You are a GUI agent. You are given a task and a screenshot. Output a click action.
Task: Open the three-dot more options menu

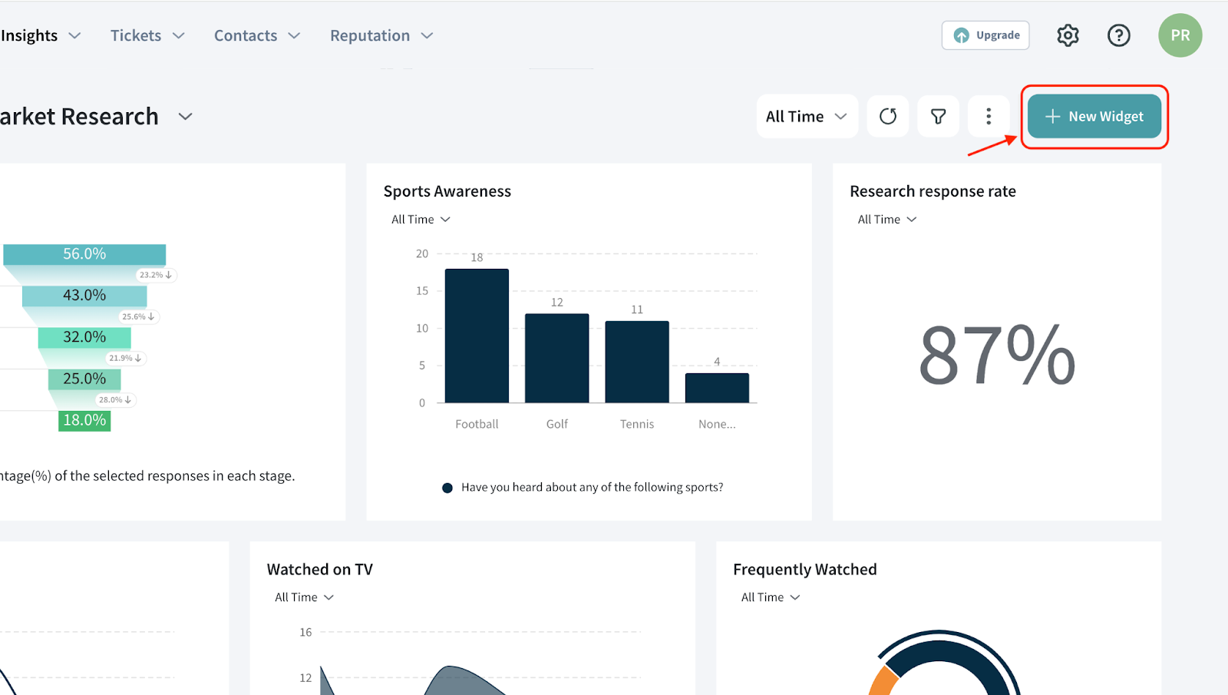[989, 116]
